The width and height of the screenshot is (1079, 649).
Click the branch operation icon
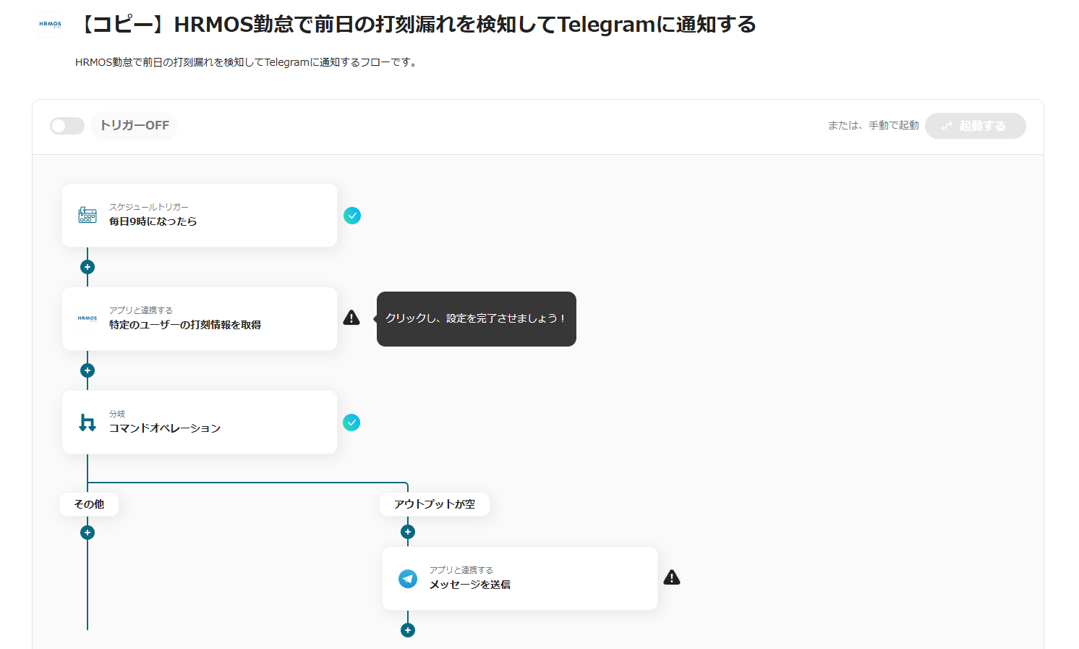88,423
